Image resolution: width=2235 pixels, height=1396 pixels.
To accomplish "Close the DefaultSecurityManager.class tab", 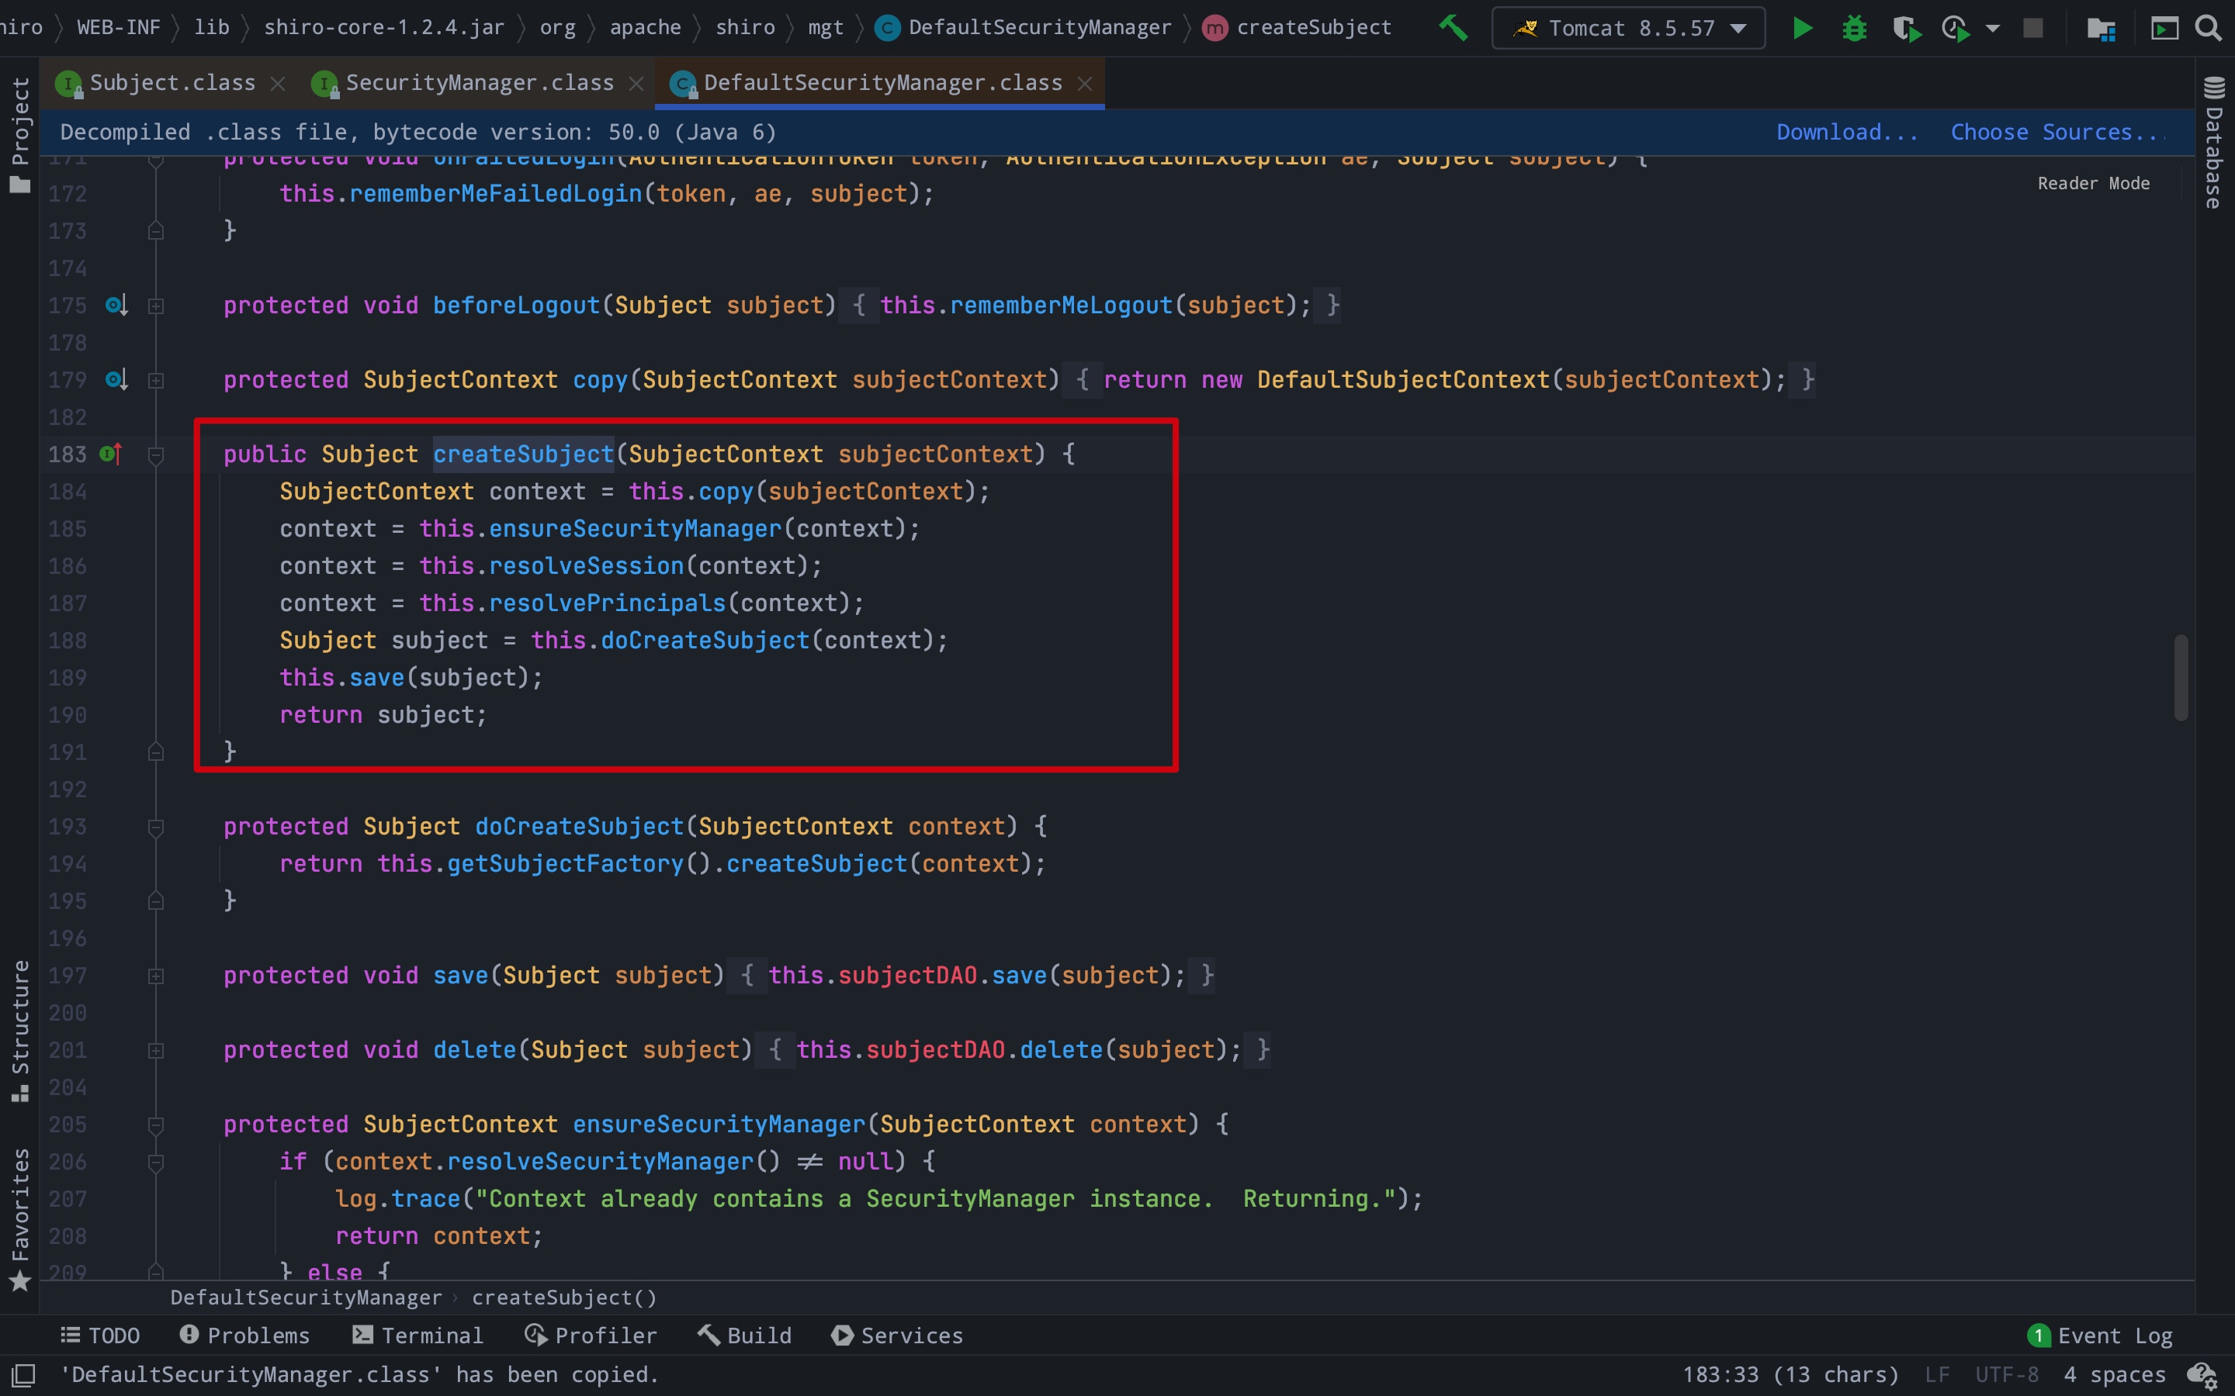I will [1085, 84].
